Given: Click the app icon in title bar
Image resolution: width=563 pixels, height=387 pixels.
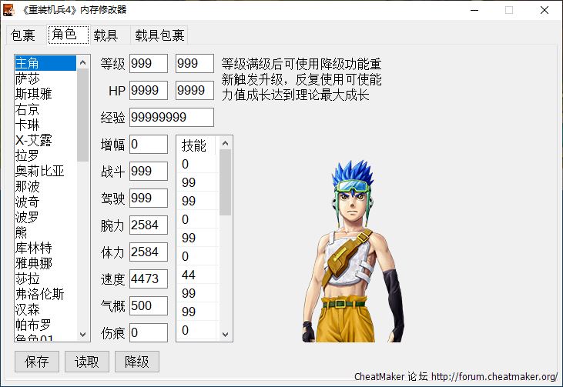Looking at the screenshot, I should pos(8,10).
